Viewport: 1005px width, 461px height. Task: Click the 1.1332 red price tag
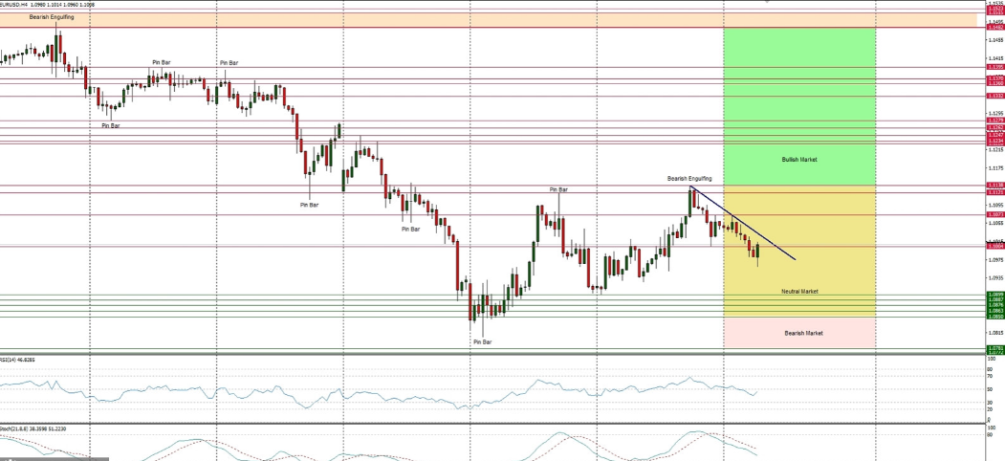tap(994, 96)
